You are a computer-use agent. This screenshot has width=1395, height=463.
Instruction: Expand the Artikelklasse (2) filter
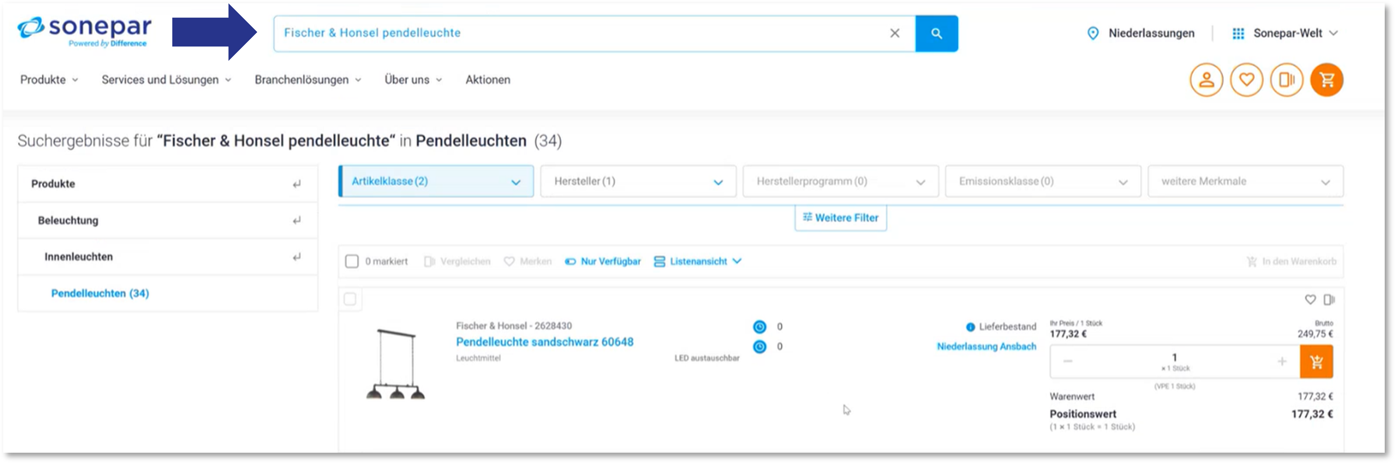pyautogui.click(x=436, y=182)
